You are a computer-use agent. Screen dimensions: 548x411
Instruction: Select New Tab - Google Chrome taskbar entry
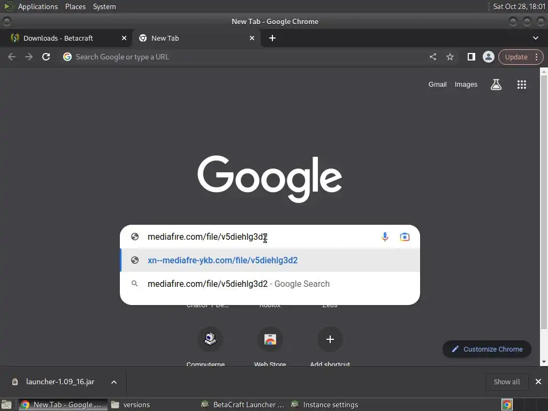(63, 405)
